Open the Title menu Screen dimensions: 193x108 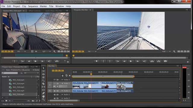(x=51, y=6)
